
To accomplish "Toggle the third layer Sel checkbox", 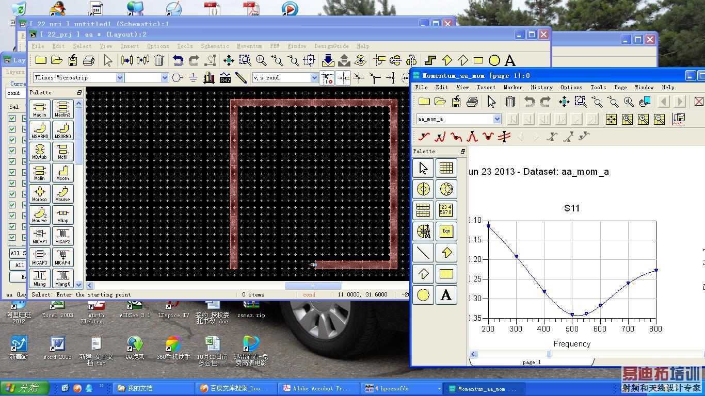I will (12, 140).
